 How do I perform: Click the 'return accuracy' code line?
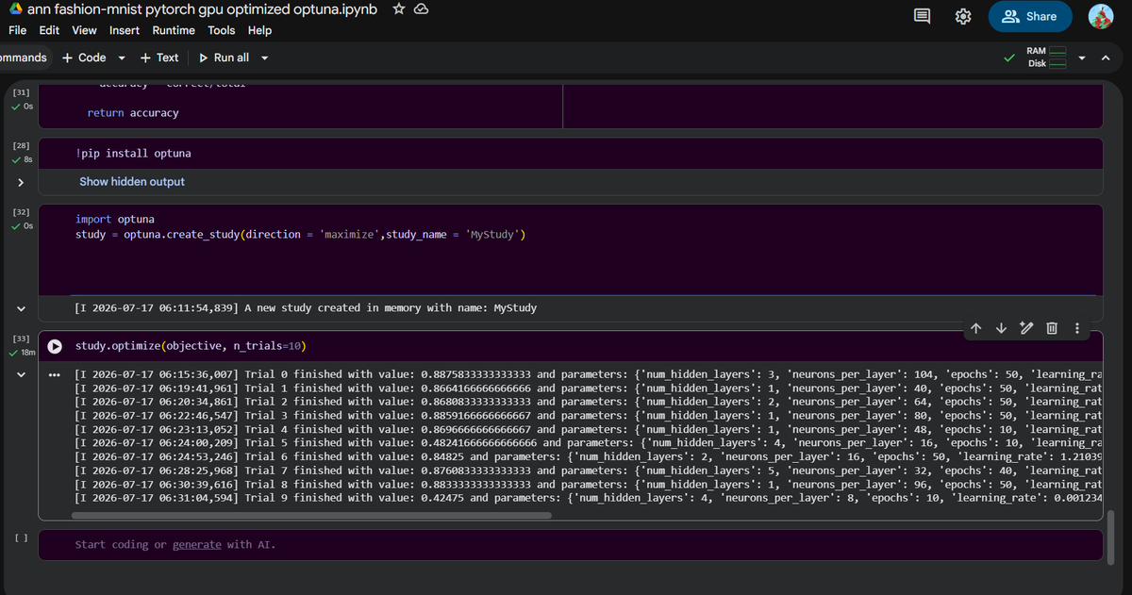pyautogui.click(x=133, y=113)
